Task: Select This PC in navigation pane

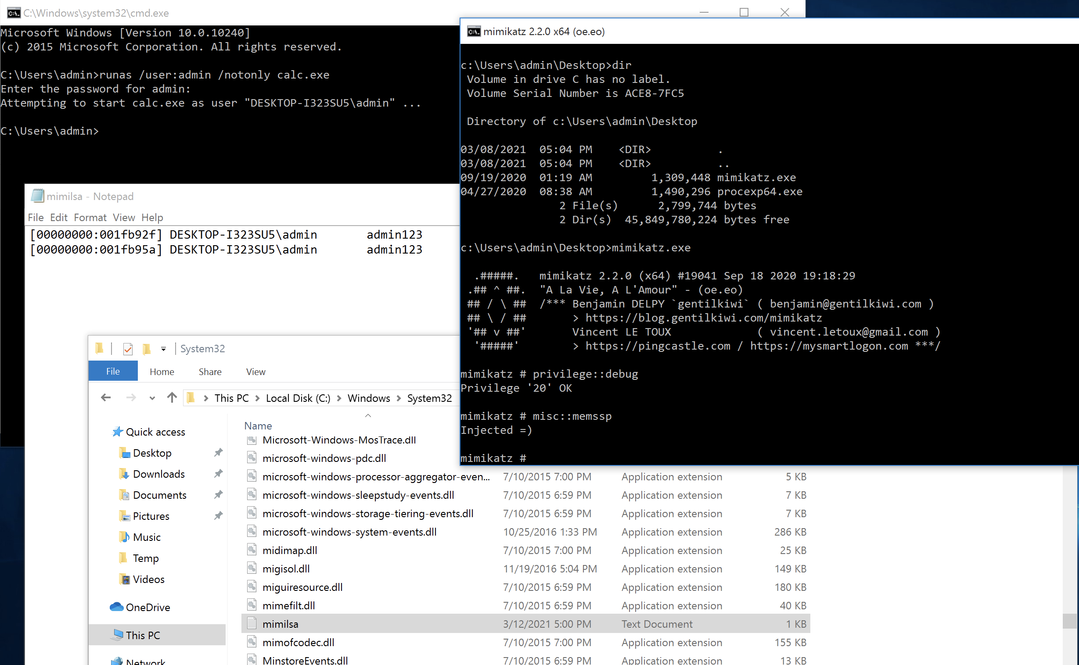Action: tap(143, 635)
